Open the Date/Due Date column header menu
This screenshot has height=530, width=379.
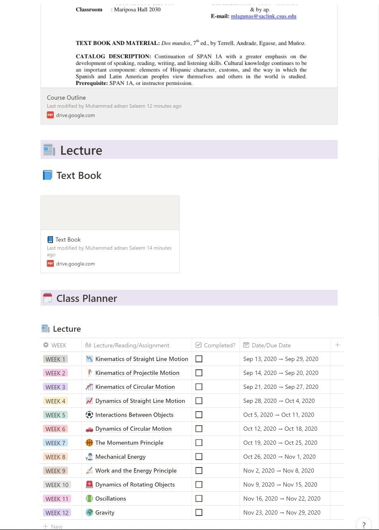pyautogui.click(x=267, y=345)
